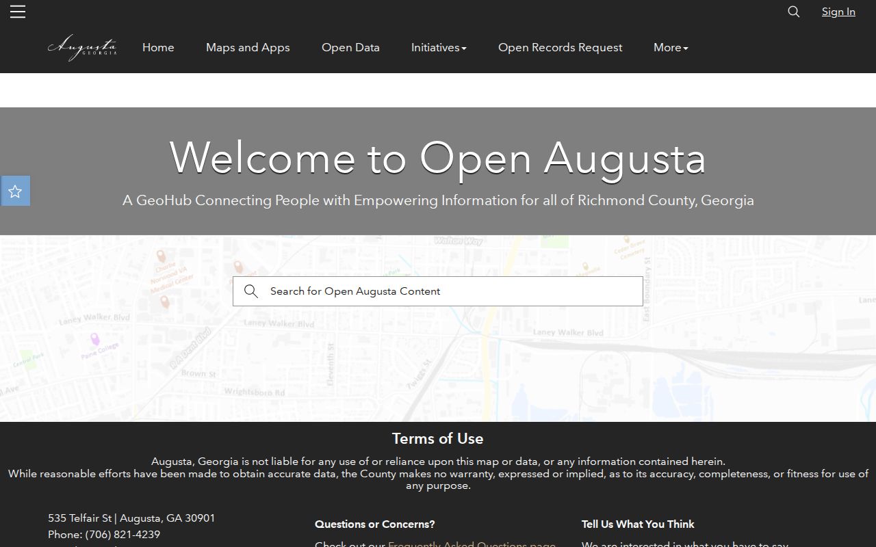The width and height of the screenshot is (876, 547).
Task: Click the star favorites side button
Action: [15, 191]
